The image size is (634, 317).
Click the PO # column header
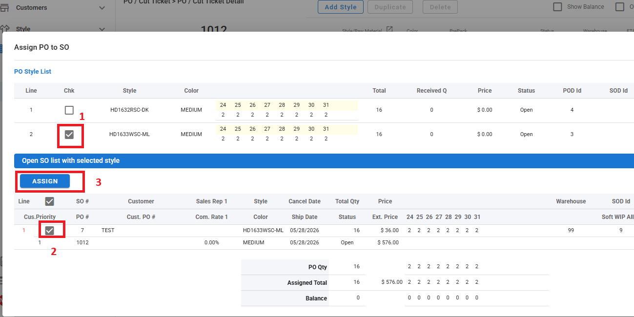click(x=82, y=217)
